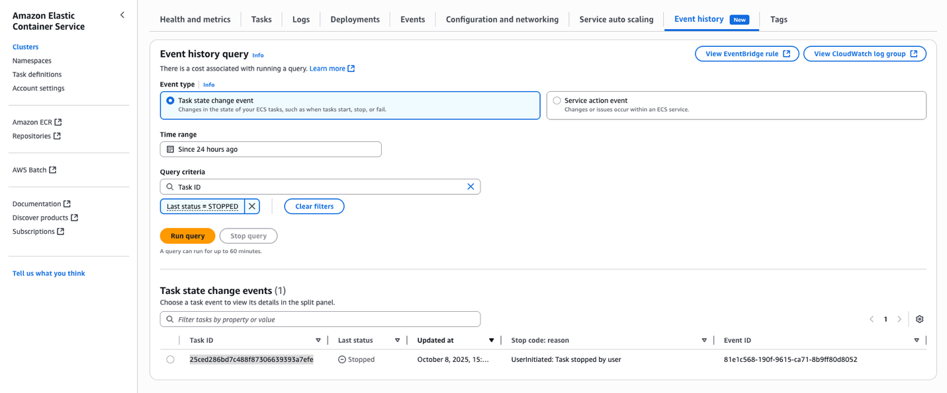Collapse the left navigation sidebar
Image resolution: width=947 pixels, height=393 pixels.
click(x=122, y=14)
